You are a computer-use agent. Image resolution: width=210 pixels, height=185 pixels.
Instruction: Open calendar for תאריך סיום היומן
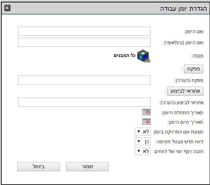click(146, 122)
